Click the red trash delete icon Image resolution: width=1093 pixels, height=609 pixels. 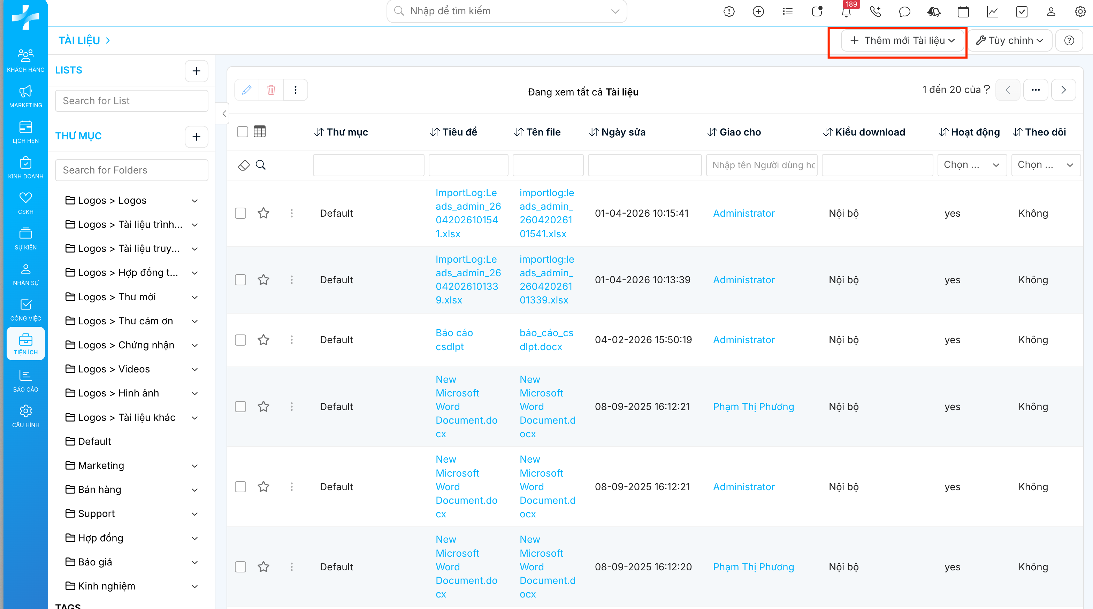point(271,90)
